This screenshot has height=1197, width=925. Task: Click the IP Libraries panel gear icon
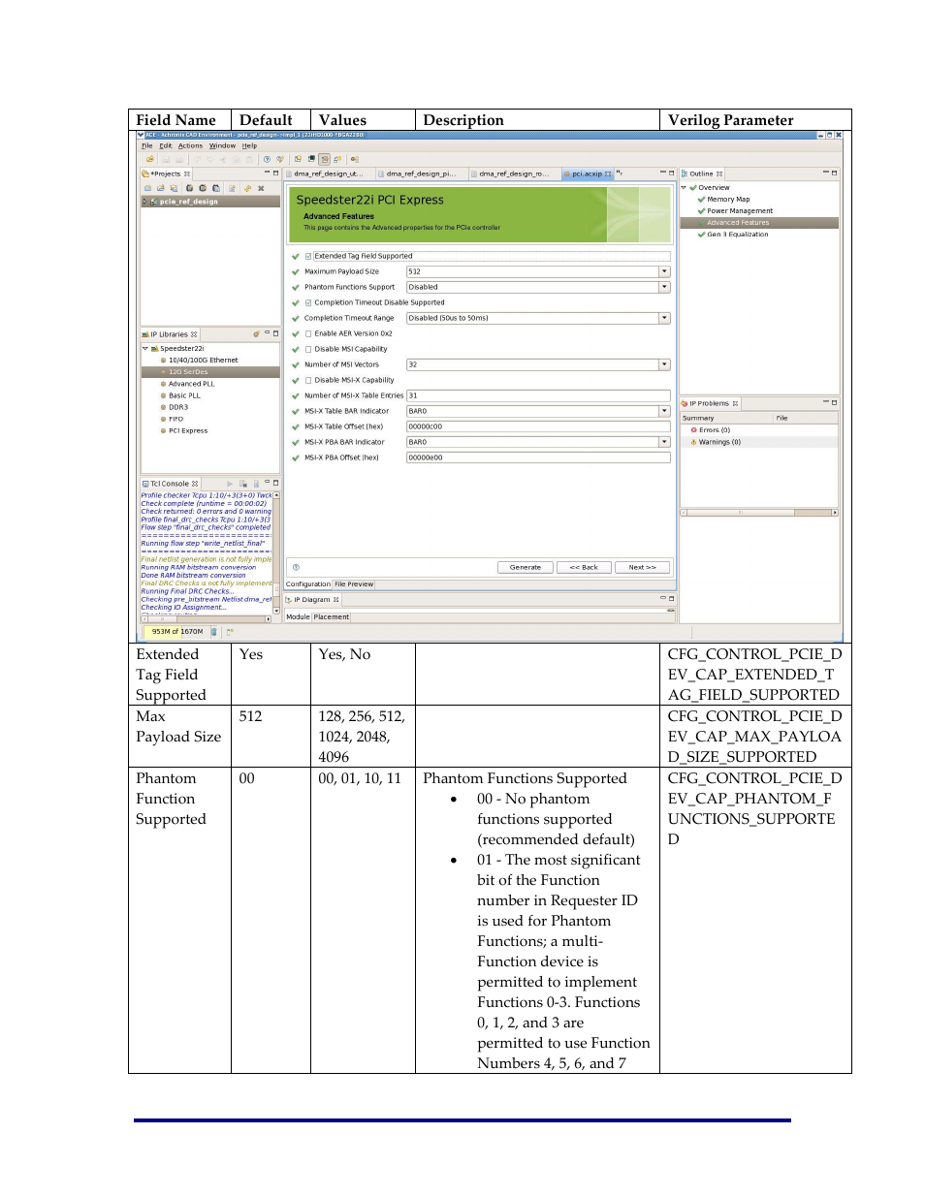(256, 334)
